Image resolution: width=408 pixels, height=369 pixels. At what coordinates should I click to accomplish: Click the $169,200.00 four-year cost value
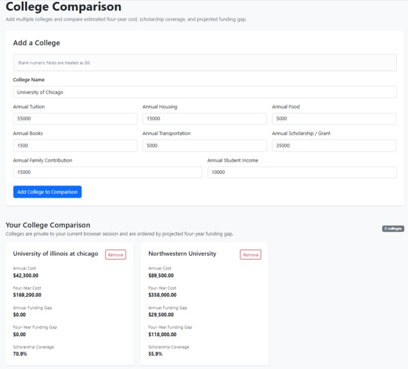27,295
